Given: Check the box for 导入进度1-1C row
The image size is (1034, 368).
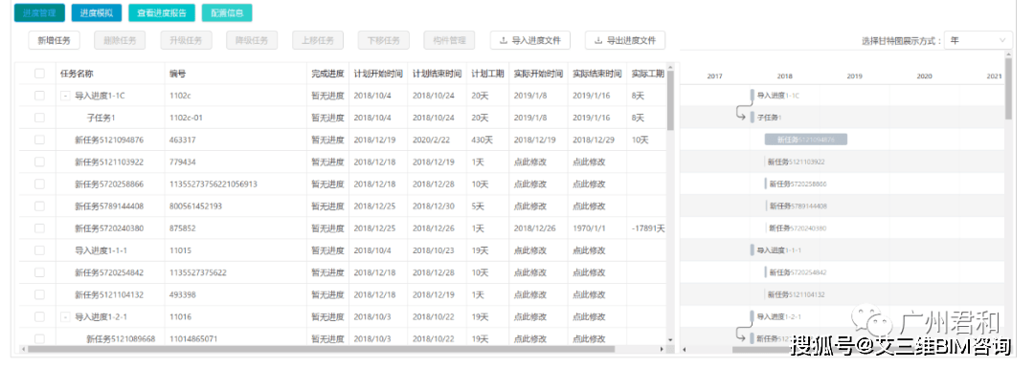Looking at the screenshot, I should point(39,96).
